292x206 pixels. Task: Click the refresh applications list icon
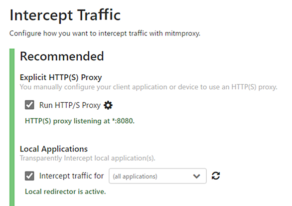216,176
